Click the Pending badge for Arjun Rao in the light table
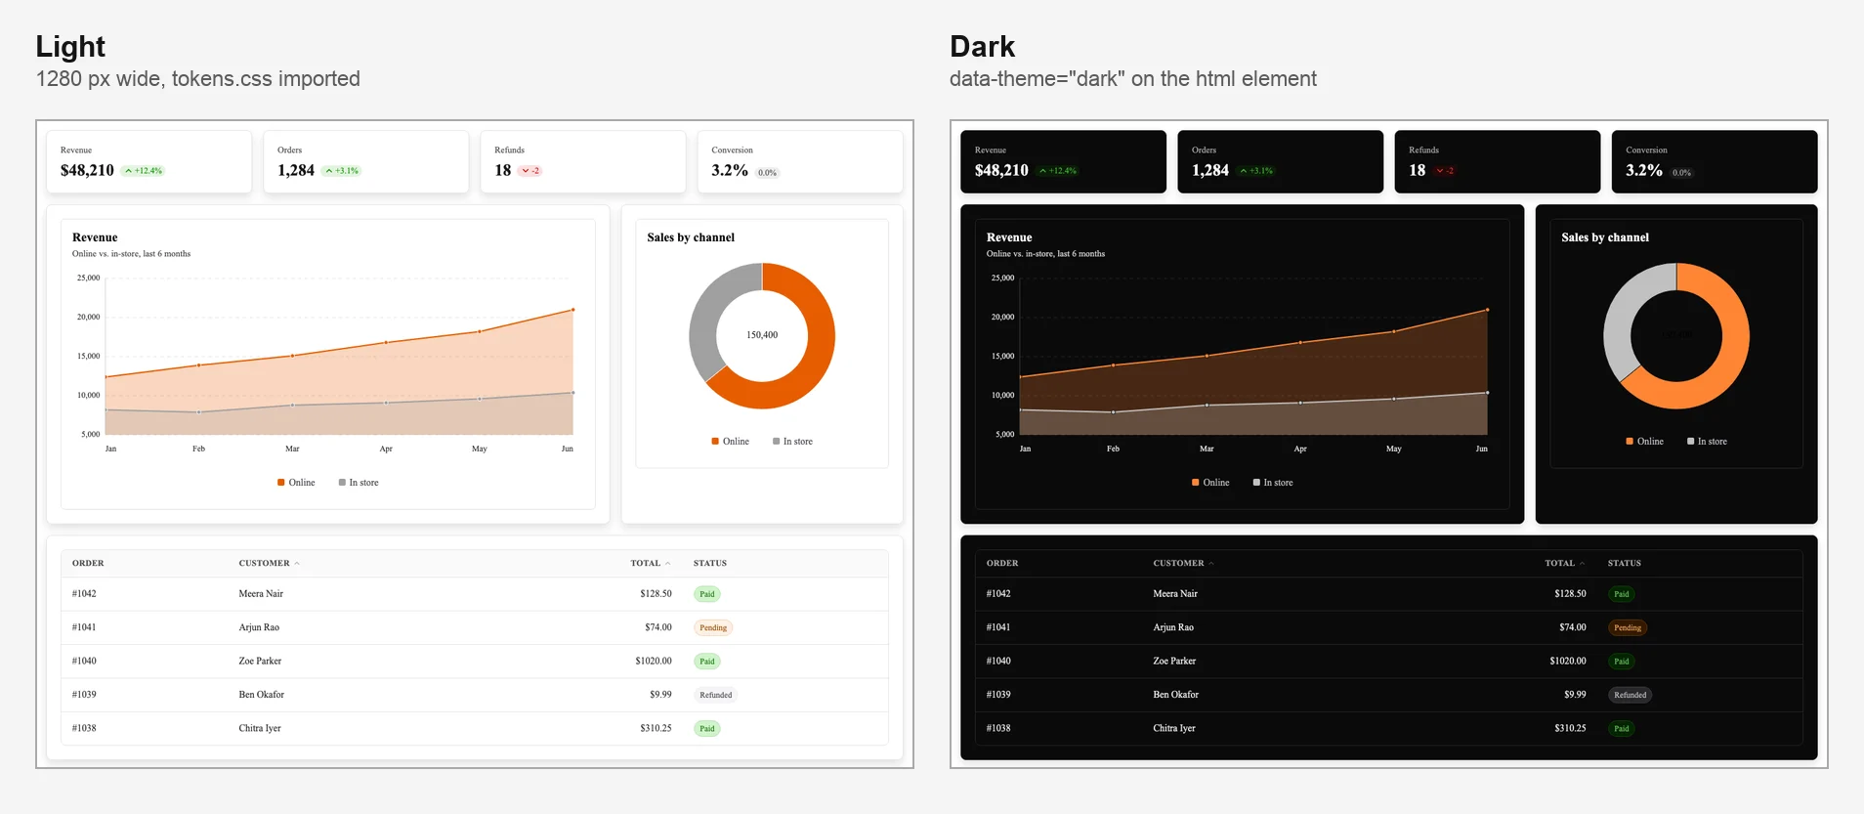The image size is (1864, 814). click(x=713, y=628)
